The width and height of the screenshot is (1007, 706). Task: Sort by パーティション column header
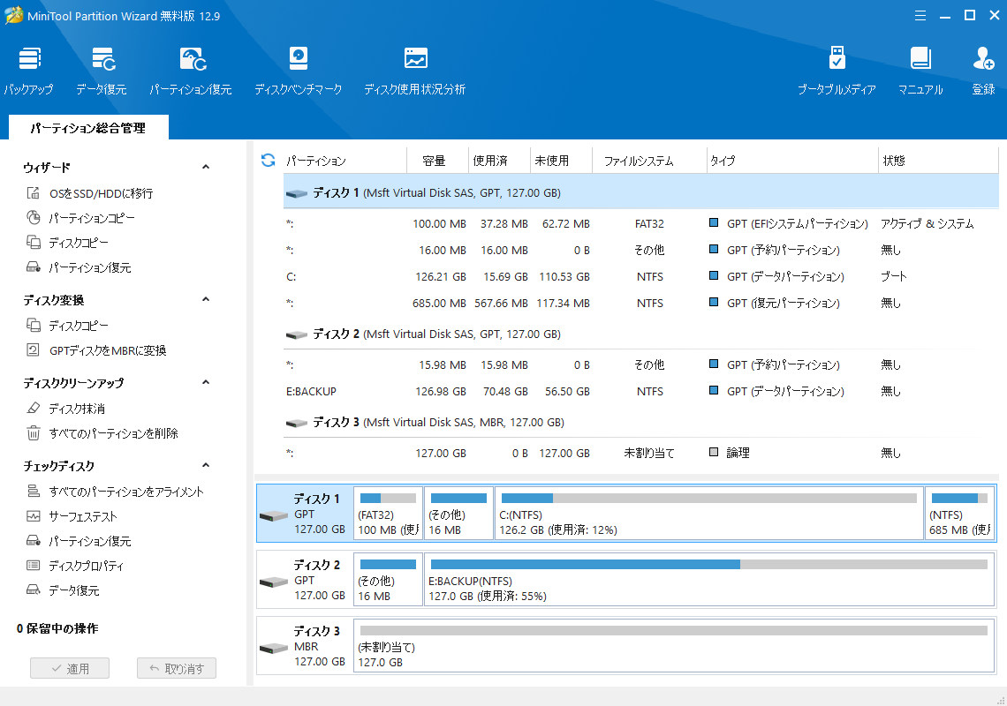coord(345,161)
